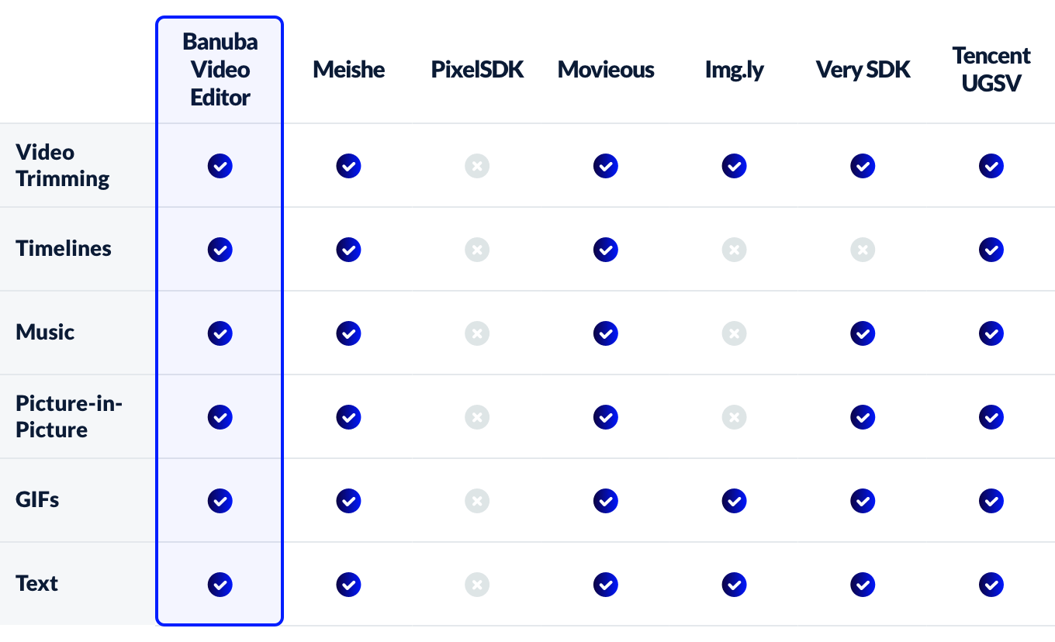
Task: Click the Img.ly Picture-in-Picture cross icon
Action: (x=734, y=417)
